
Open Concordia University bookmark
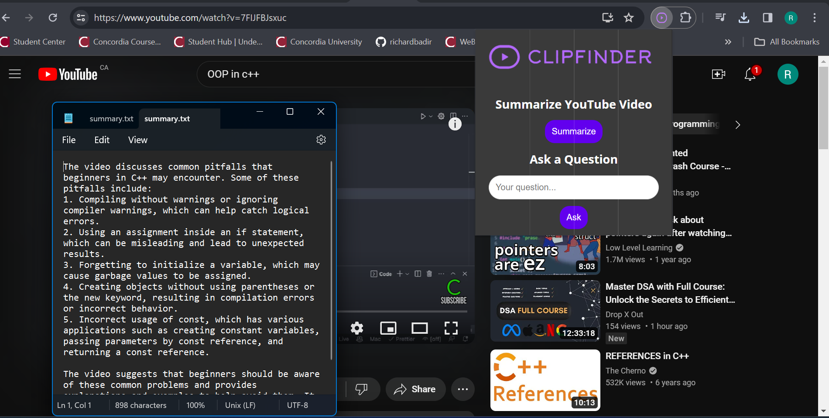(319, 42)
